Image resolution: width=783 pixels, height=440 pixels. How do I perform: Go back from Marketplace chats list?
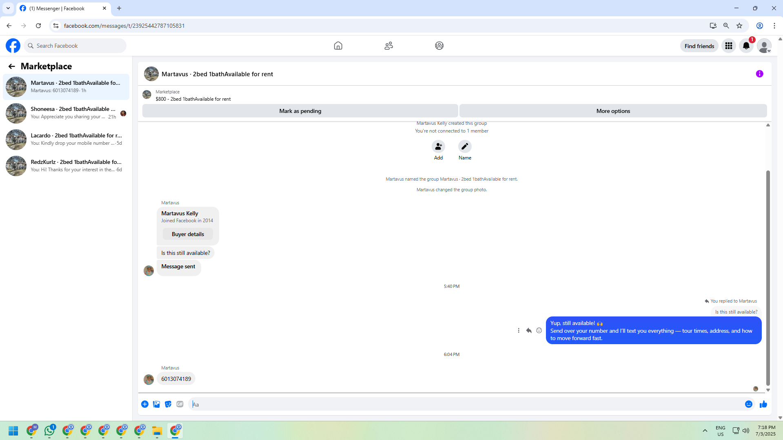click(x=11, y=66)
